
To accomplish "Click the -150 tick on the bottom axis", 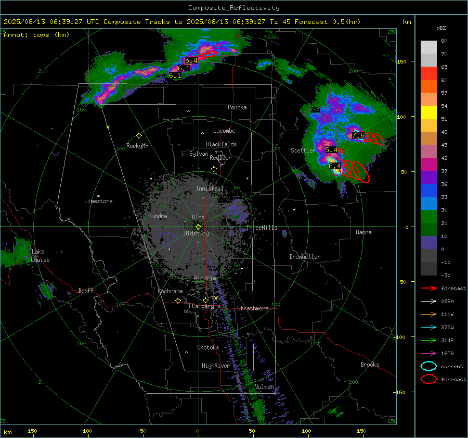I will coord(31,431).
